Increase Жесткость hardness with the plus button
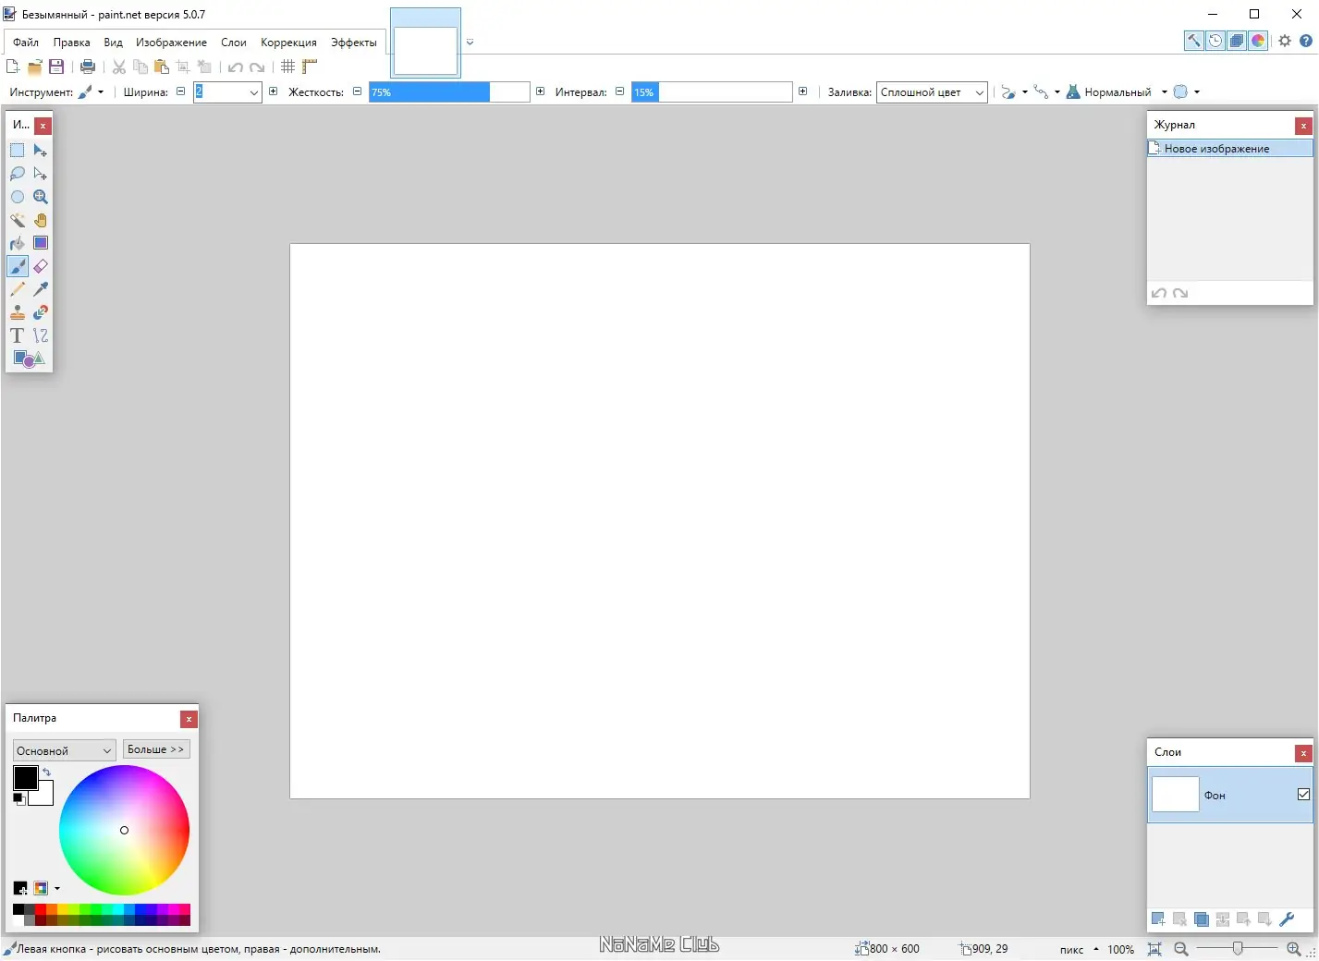Image resolution: width=1319 pixels, height=961 pixels. pyautogui.click(x=540, y=91)
